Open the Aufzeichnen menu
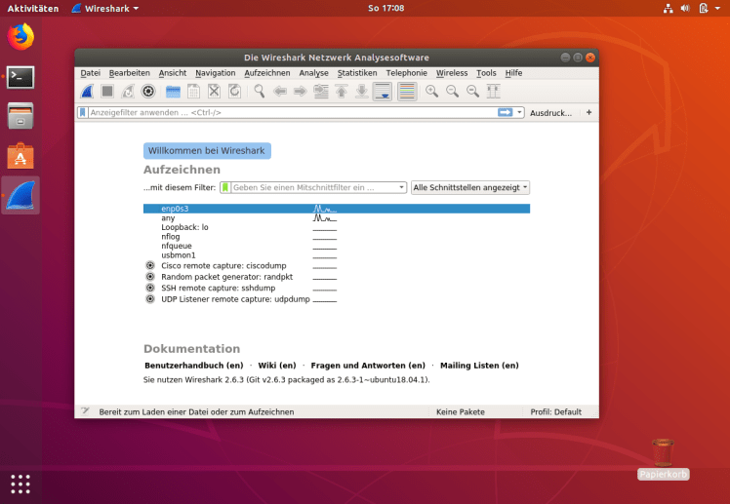730x504 pixels. [x=267, y=73]
